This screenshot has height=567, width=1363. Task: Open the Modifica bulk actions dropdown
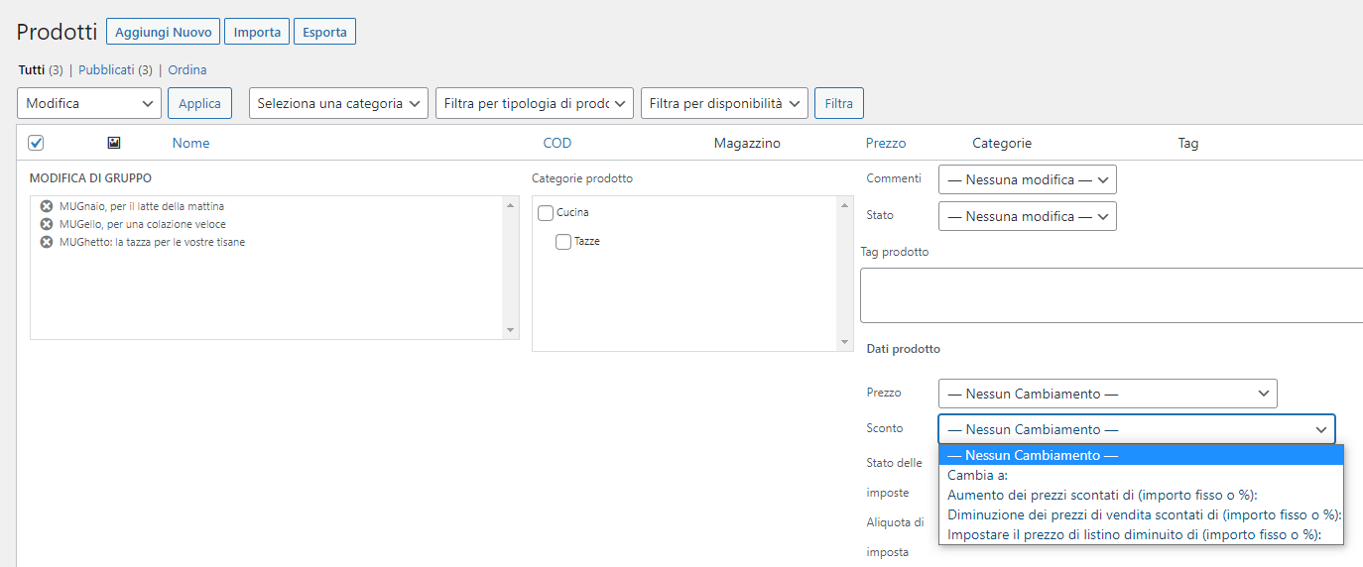pos(89,103)
